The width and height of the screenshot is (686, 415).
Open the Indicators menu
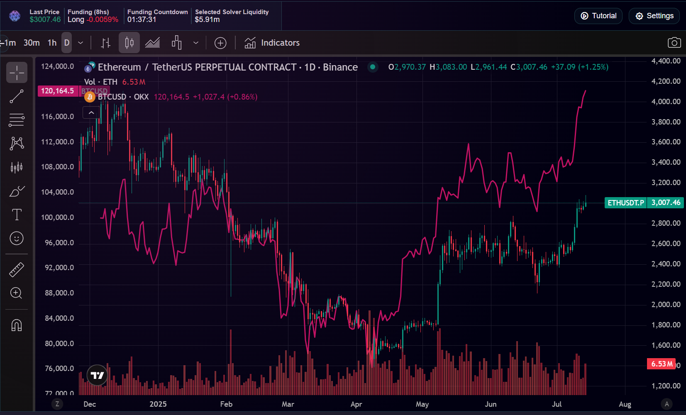[272, 42]
